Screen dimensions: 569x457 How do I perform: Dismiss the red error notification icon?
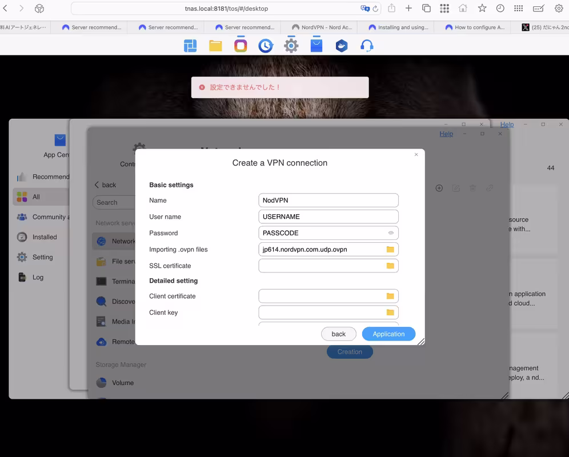tap(202, 87)
